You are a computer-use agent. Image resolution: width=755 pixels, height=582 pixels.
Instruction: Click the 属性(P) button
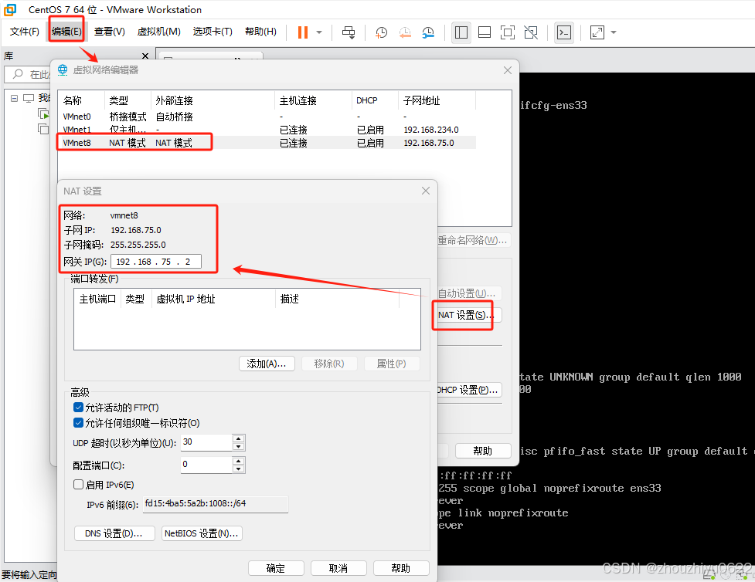(x=392, y=364)
